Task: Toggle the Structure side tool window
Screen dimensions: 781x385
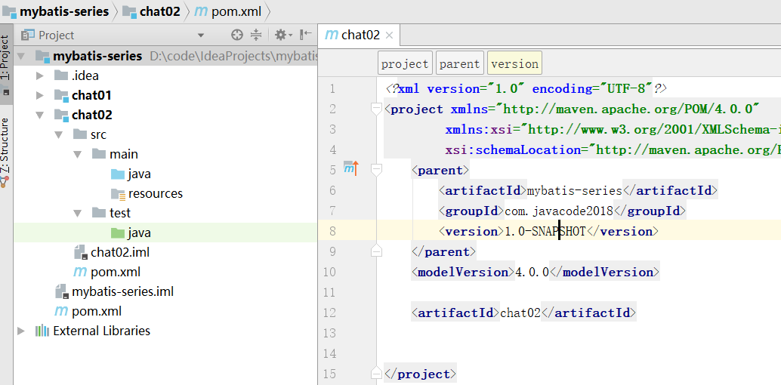Action: (5, 145)
